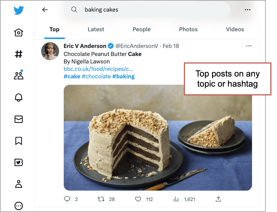Screen dimensions: 277x212
Task: Open Messages envelope icon
Action: 18,119
